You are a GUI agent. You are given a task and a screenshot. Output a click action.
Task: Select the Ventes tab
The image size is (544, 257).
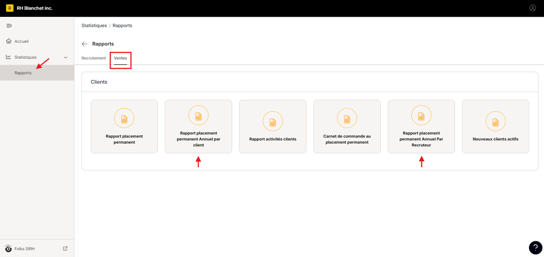click(x=120, y=58)
